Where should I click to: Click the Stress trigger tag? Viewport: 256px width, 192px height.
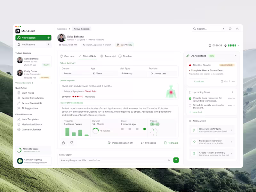(x=155, y=124)
